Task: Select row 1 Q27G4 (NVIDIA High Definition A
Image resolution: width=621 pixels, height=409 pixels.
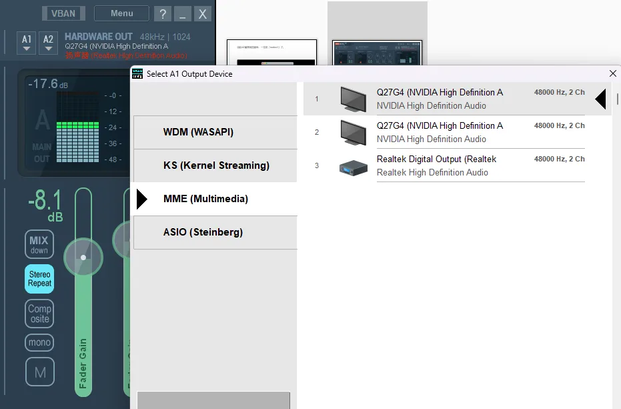Action: (x=458, y=99)
